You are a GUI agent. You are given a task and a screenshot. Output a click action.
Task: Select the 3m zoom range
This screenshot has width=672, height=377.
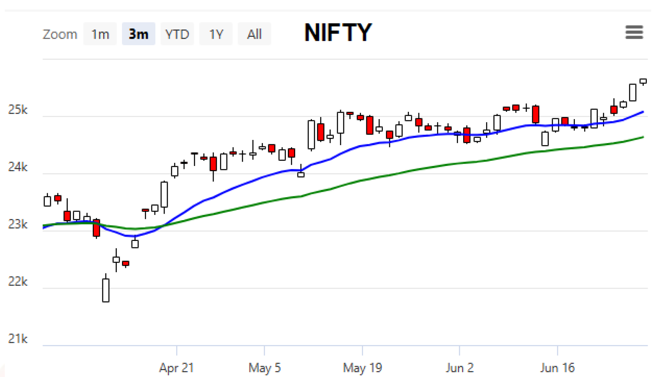(138, 34)
